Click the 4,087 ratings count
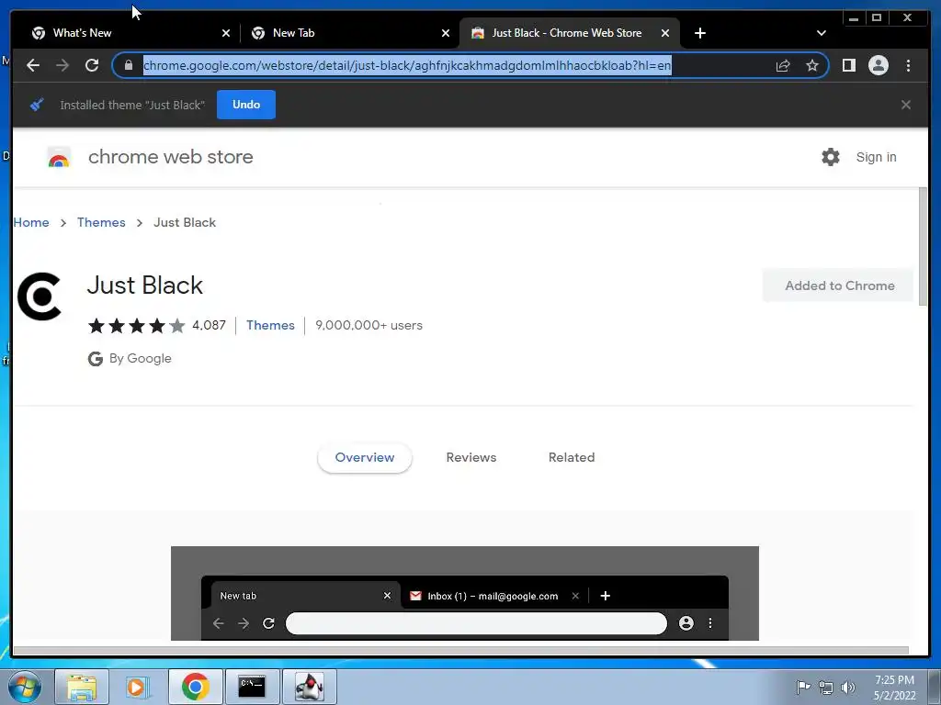Screen dimensions: 941x705 coord(209,325)
